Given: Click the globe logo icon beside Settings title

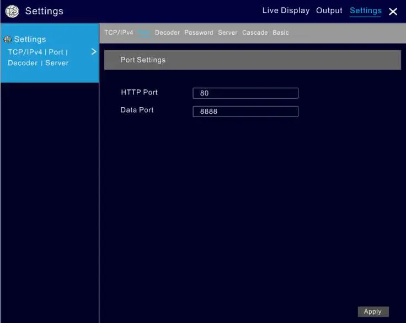Looking at the screenshot, I should [12, 12].
